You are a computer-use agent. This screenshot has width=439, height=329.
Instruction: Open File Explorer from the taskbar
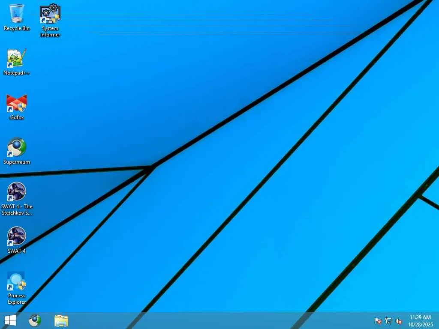[x=61, y=320]
